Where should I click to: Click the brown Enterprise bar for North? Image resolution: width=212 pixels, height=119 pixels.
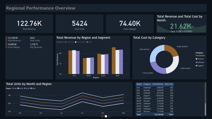pos(85,66)
